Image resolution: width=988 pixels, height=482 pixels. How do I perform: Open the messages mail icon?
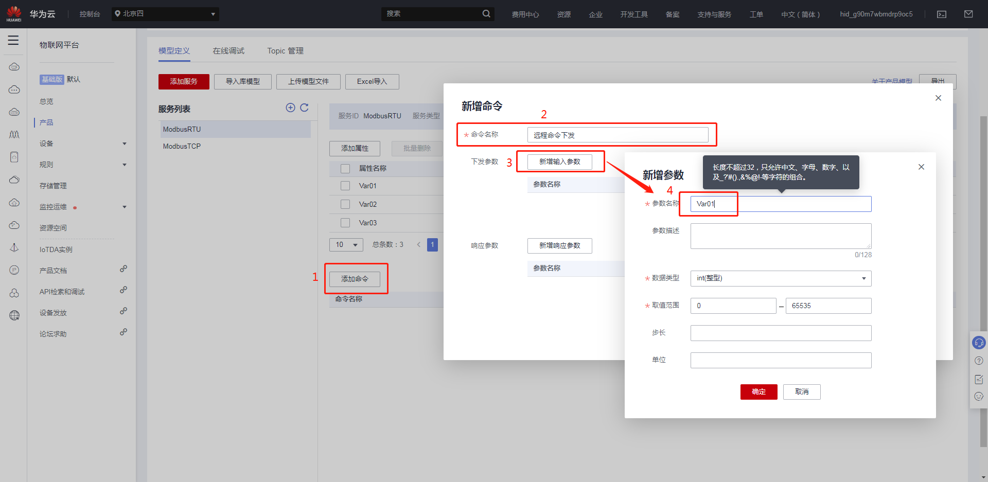point(968,14)
